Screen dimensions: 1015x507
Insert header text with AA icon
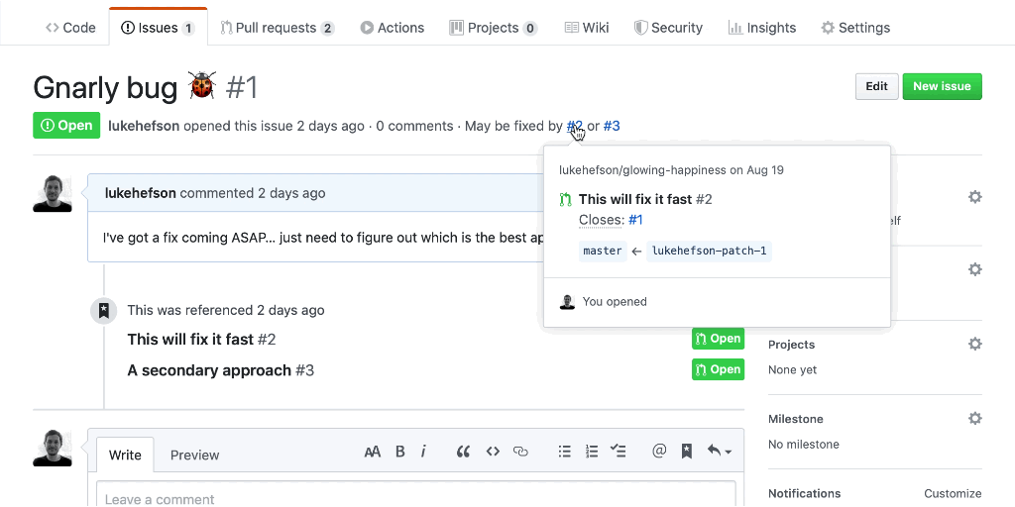373,452
